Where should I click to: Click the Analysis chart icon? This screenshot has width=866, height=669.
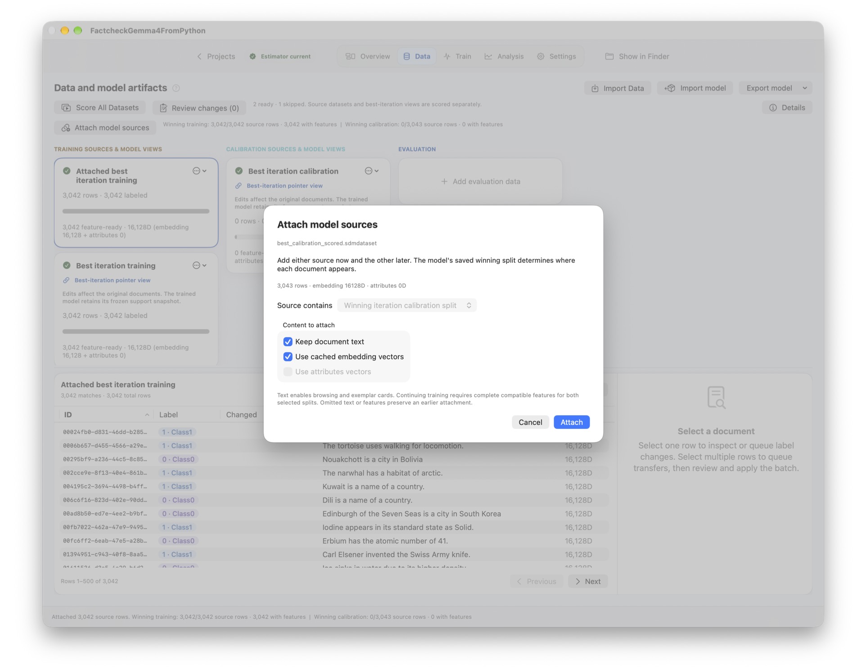(488, 56)
